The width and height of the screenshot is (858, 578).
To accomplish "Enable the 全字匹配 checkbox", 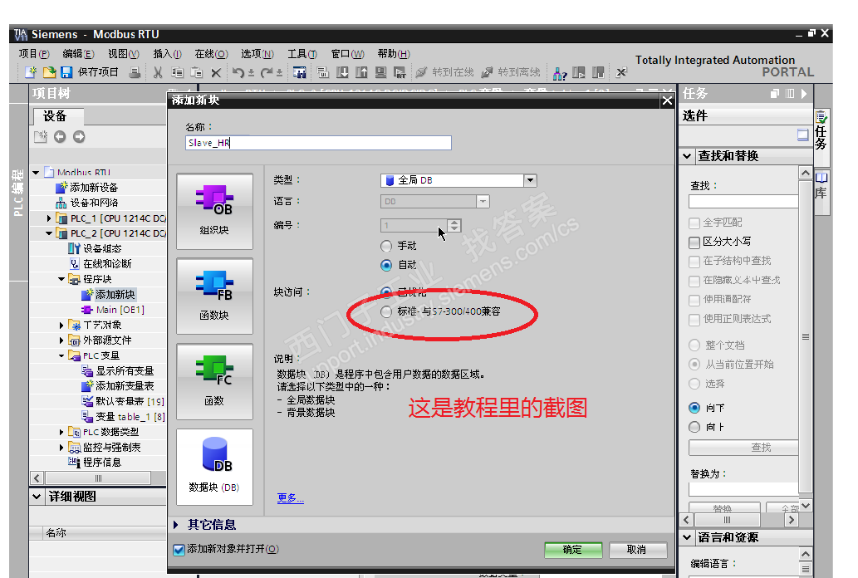I will point(694,223).
